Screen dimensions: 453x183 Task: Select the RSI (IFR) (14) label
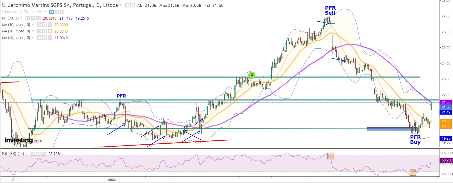coord(13,154)
